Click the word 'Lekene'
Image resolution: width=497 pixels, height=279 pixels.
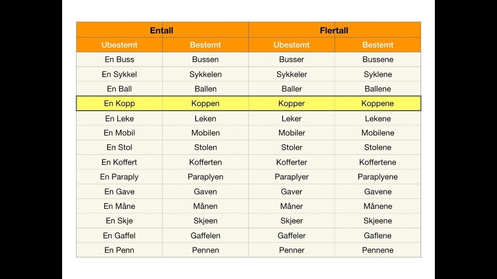click(x=378, y=119)
